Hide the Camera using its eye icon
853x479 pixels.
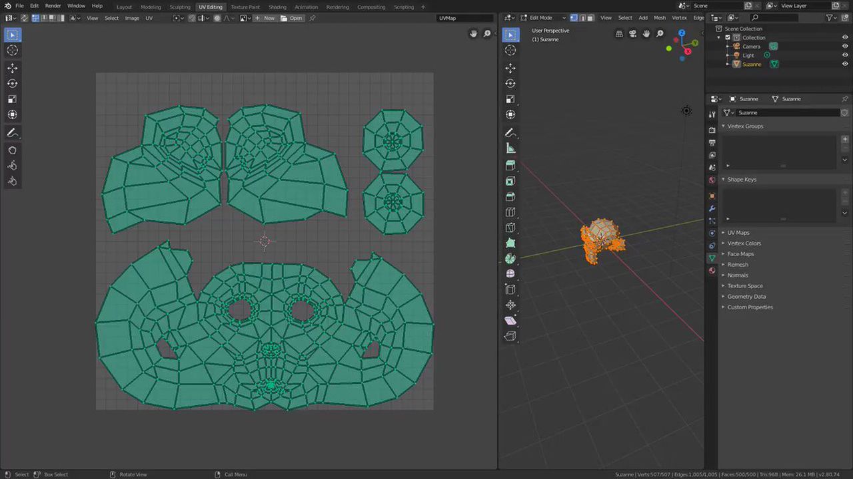845,46
